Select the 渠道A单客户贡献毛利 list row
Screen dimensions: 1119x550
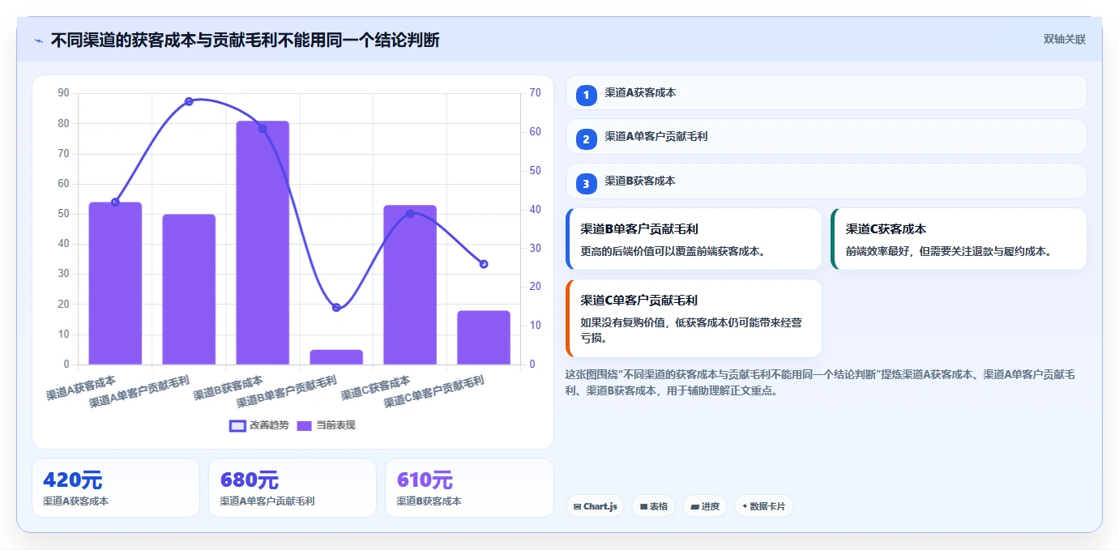tap(826, 137)
